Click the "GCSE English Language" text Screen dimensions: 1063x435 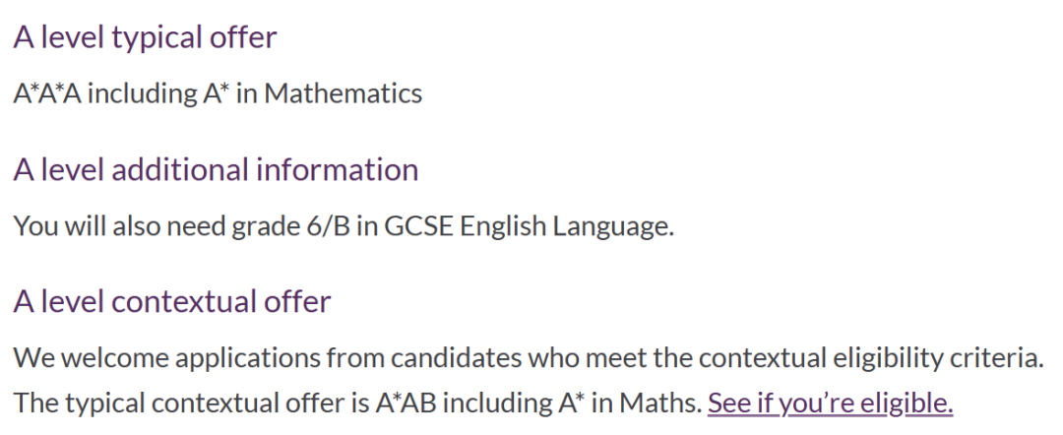[529, 225]
